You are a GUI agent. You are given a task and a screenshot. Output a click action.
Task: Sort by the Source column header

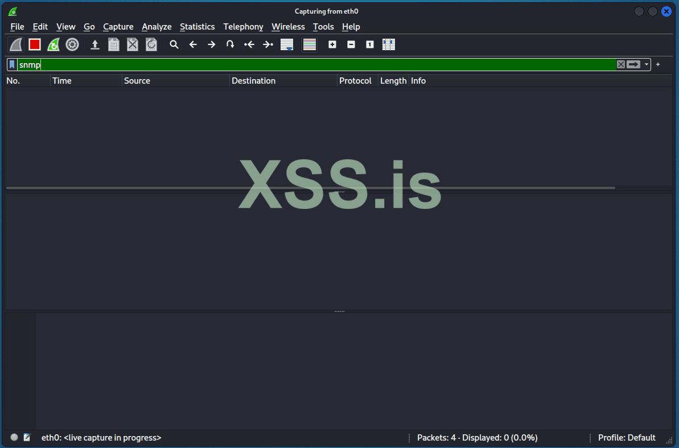tap(175, 81)
